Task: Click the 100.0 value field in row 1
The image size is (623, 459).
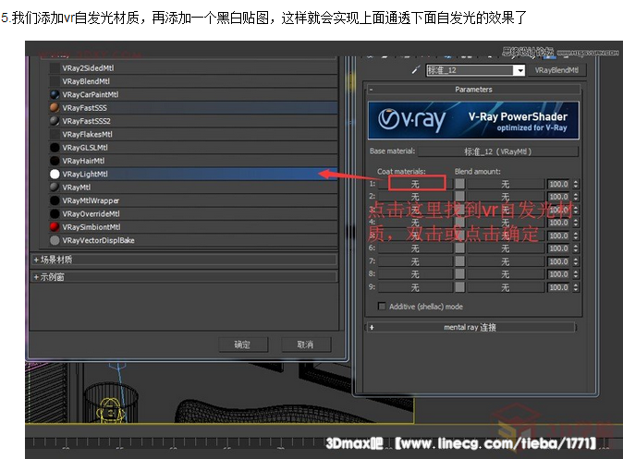Action: click(x=559, y=184)
